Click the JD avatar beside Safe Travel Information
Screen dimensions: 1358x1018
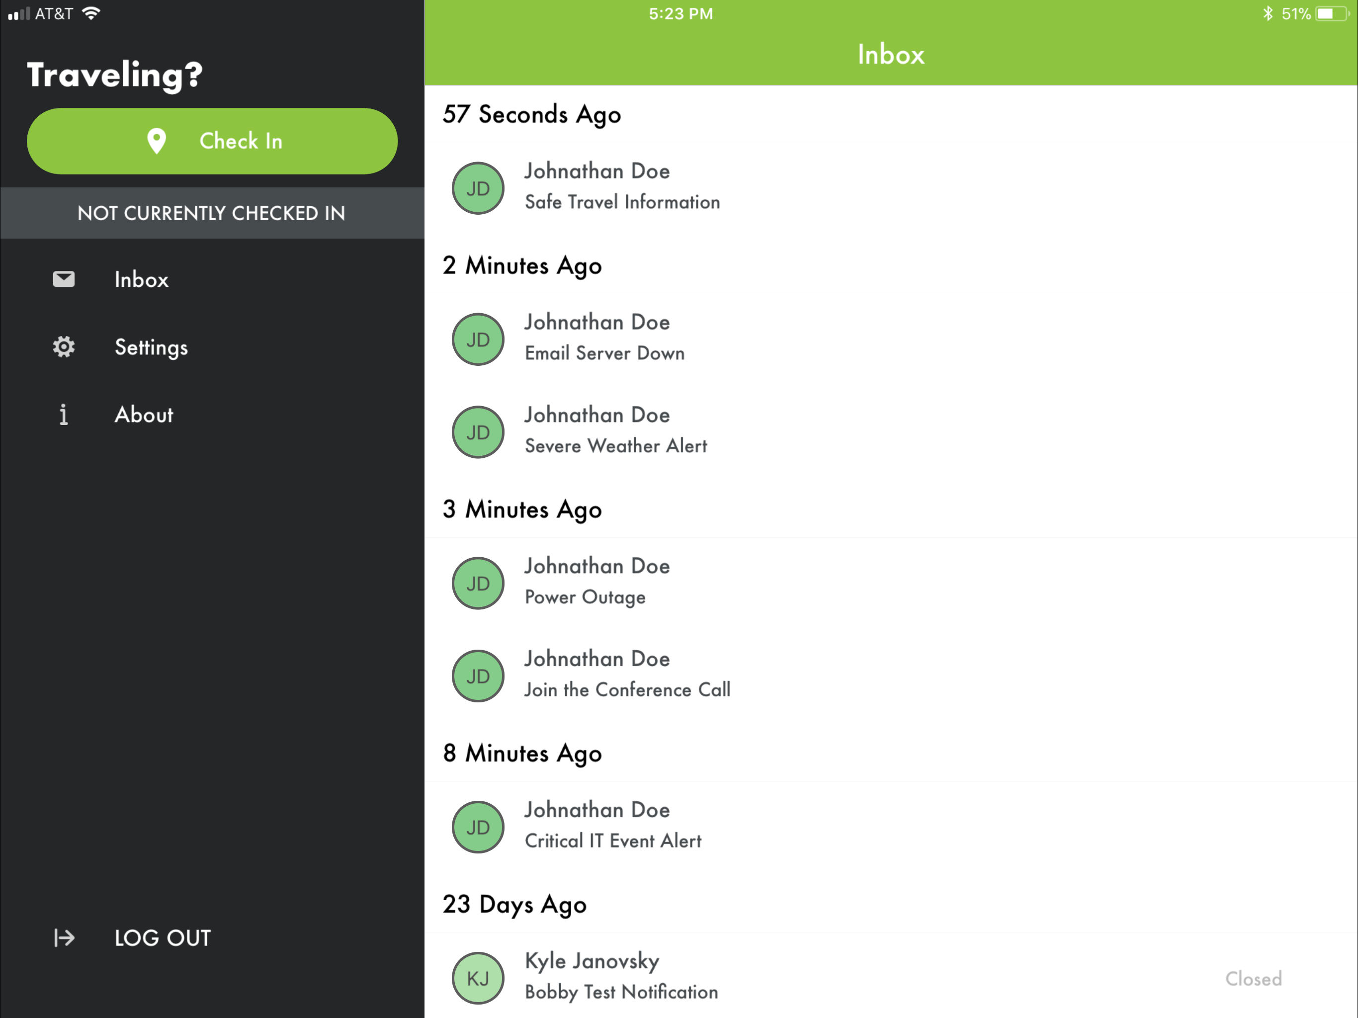coord(478,188)
